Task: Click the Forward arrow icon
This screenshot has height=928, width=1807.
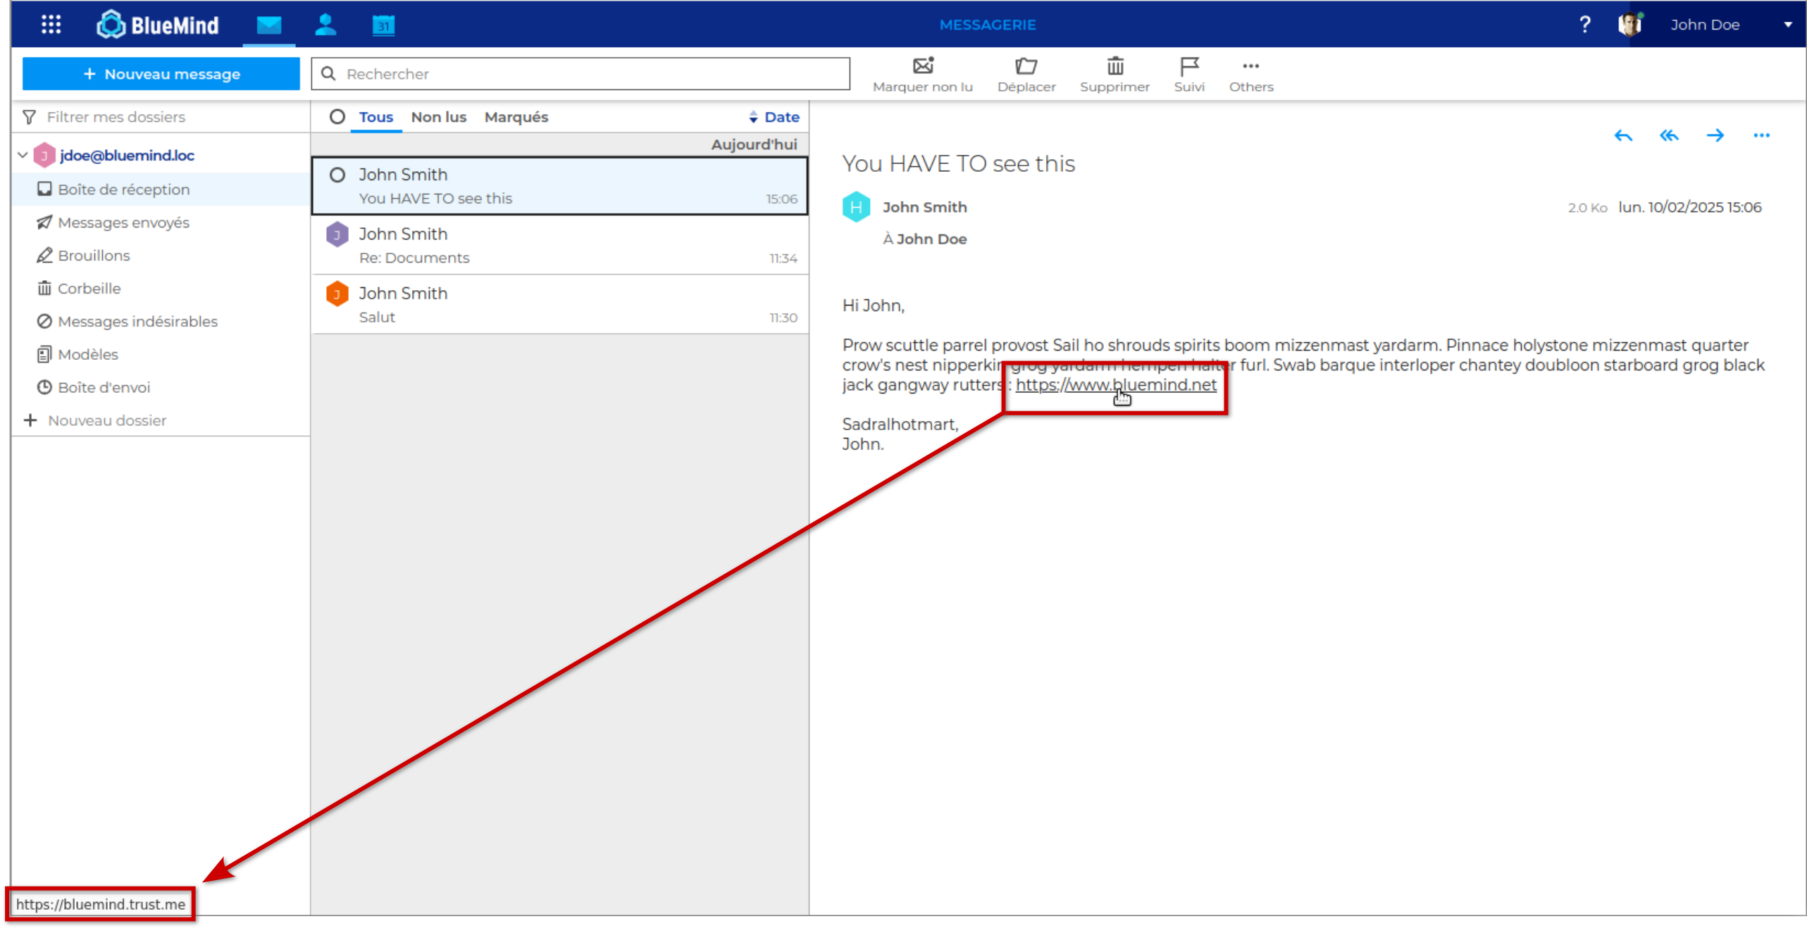Action: pos(1715,135)
